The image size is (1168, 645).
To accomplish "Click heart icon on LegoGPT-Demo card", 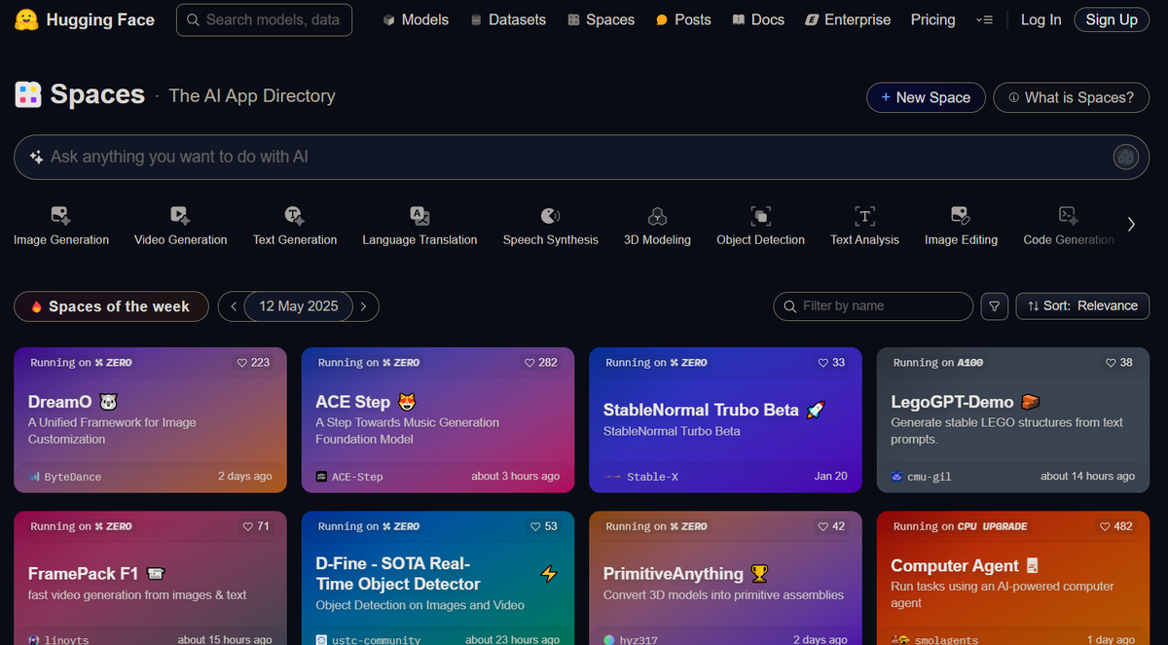I will tap(1111, 363).
